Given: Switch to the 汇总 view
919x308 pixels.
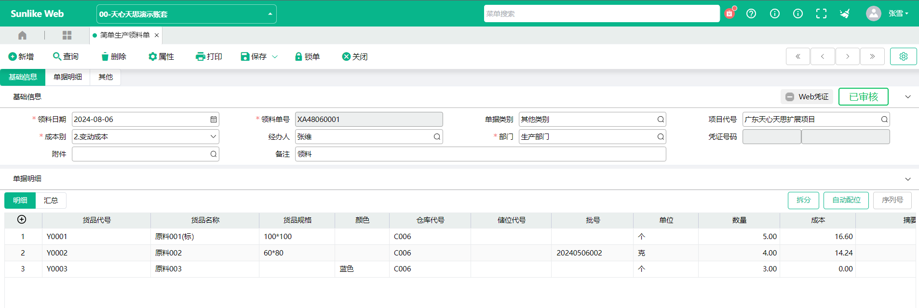Looking at the screenshot, I should [51, 201].
